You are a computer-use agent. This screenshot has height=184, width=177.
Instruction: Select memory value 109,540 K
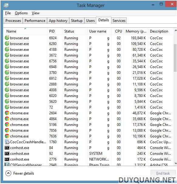pos(138,44)
